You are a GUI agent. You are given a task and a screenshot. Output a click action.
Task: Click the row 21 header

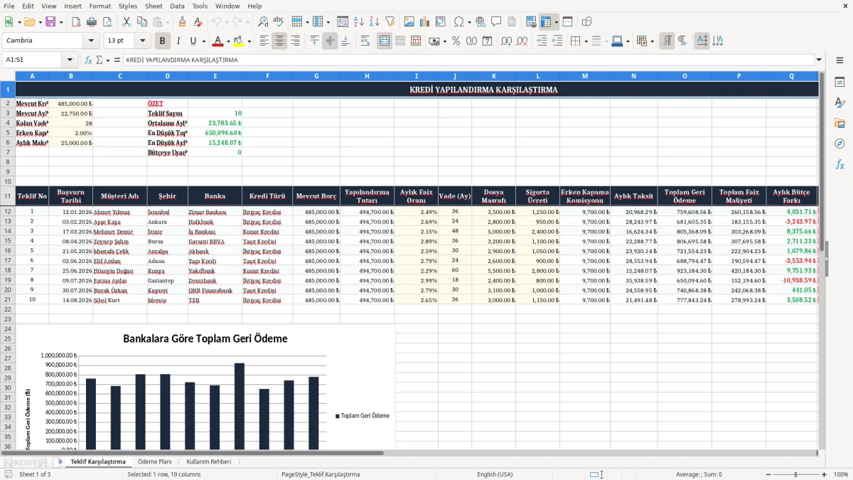tap(7, 300)
